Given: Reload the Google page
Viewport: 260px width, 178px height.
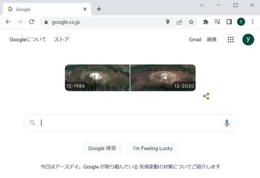Looking at the screenshot, I should click(31, 22).
